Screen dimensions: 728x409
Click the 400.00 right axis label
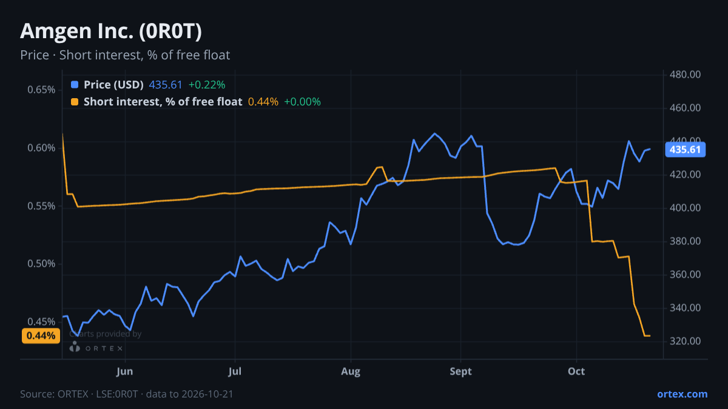pyautogui.click(x=686, y=208)
